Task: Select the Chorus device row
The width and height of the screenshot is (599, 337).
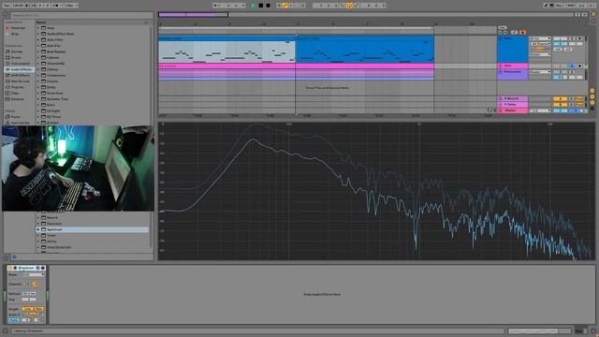Action: click(93, 69)
